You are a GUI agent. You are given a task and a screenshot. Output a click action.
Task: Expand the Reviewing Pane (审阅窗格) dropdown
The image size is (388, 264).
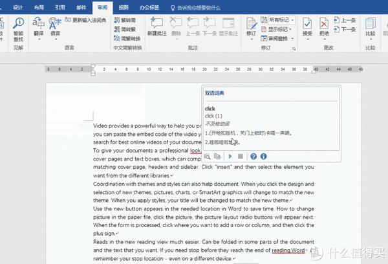tap(281, 38)
